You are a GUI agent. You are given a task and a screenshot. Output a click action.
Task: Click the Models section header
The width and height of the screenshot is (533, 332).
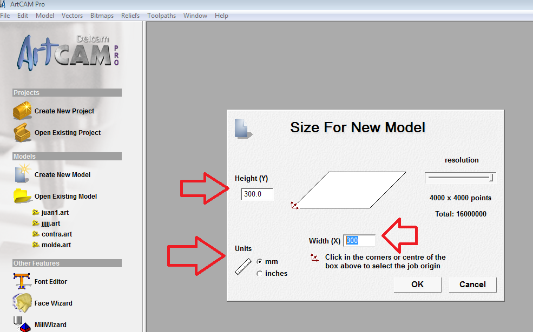[67, 157]
